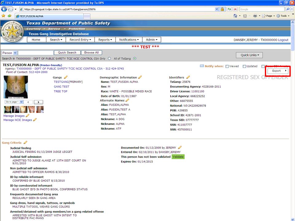Select the All of TxGang radio button
This screenshot has width=295, height=221.
click(x=135, y=58)
